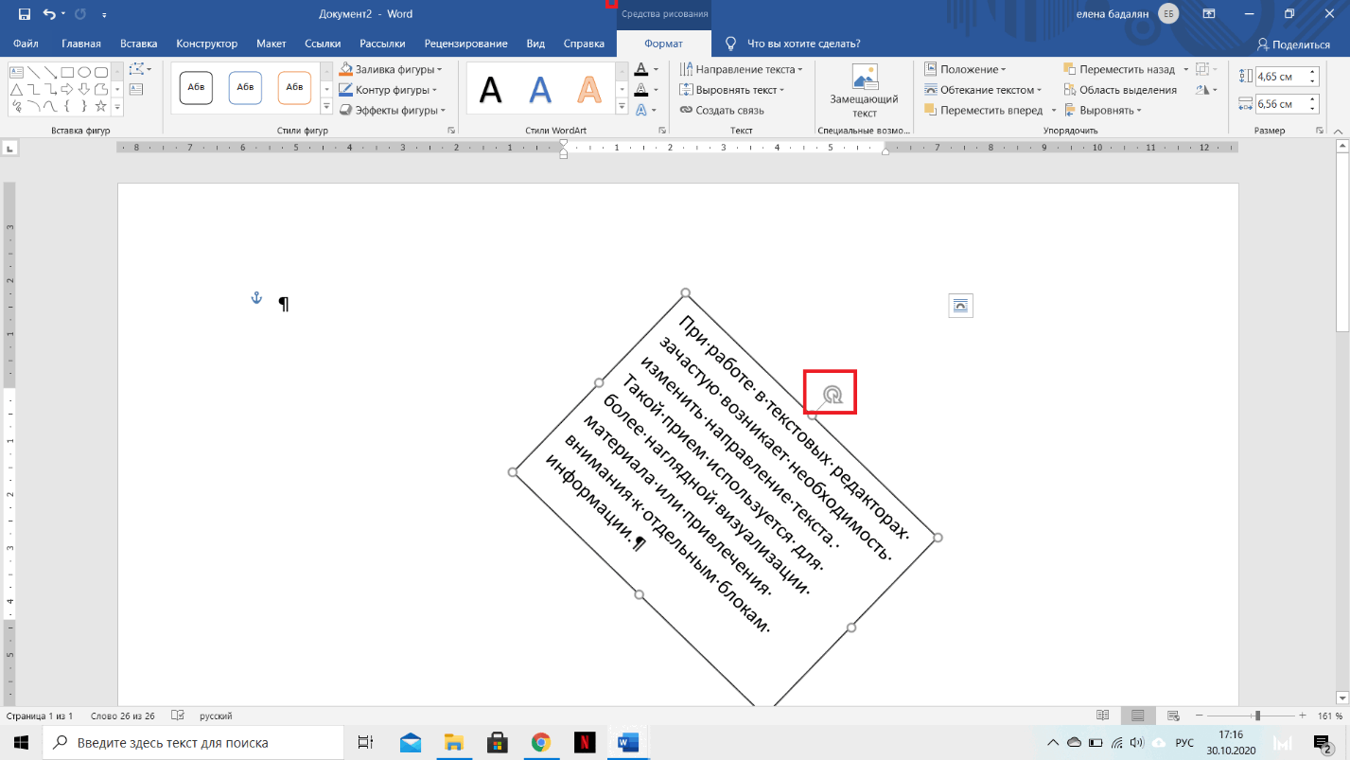Switch to Read Mode view
Image resolution: width=1350 pixels, height=760 pixels.
[1102, 716]
